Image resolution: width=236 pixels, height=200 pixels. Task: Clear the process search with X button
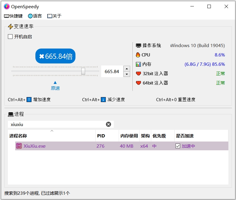click(108, 124)
